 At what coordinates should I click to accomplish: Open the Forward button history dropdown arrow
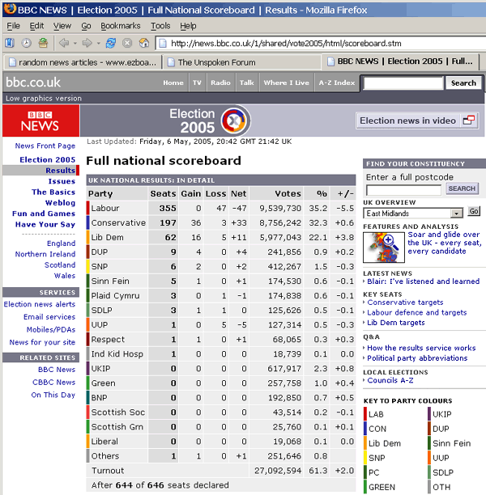click(98, 43)
